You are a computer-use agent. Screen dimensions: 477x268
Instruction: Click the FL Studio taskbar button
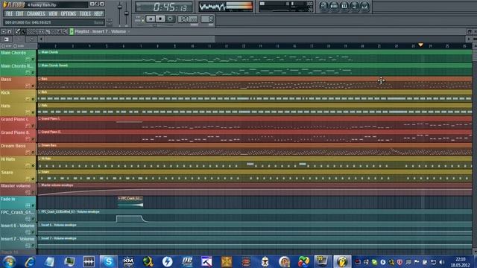(x=342, y=261)
